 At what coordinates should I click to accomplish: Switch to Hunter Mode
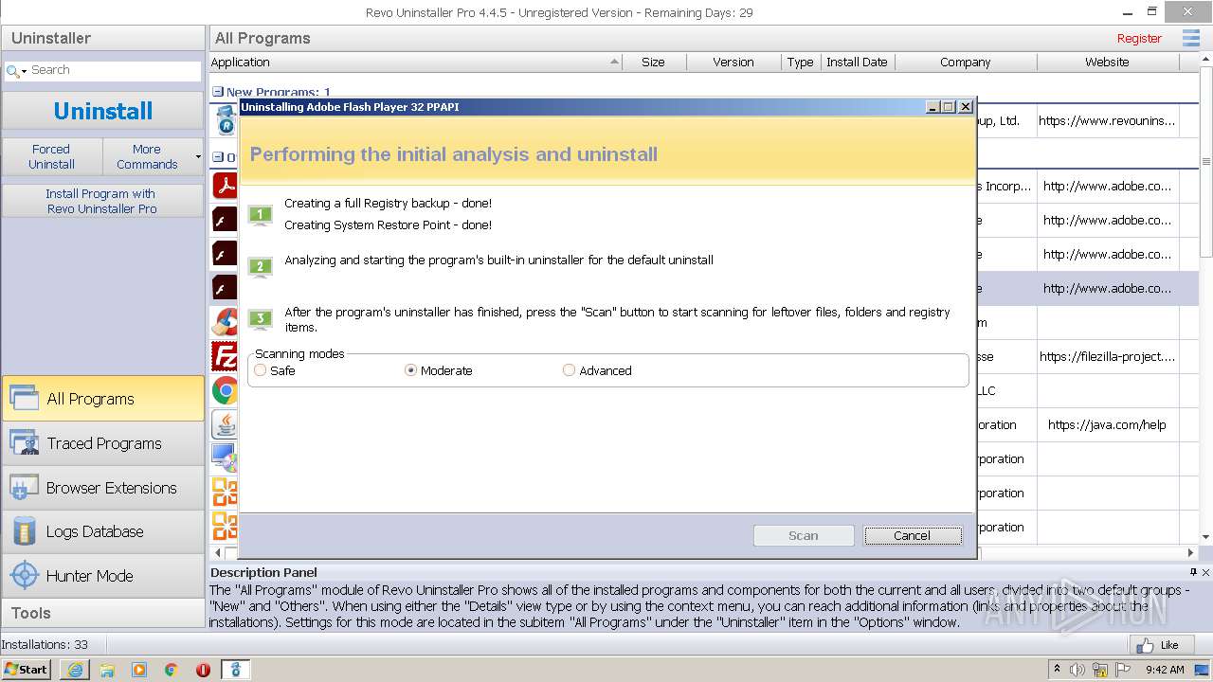pos(103,576)
